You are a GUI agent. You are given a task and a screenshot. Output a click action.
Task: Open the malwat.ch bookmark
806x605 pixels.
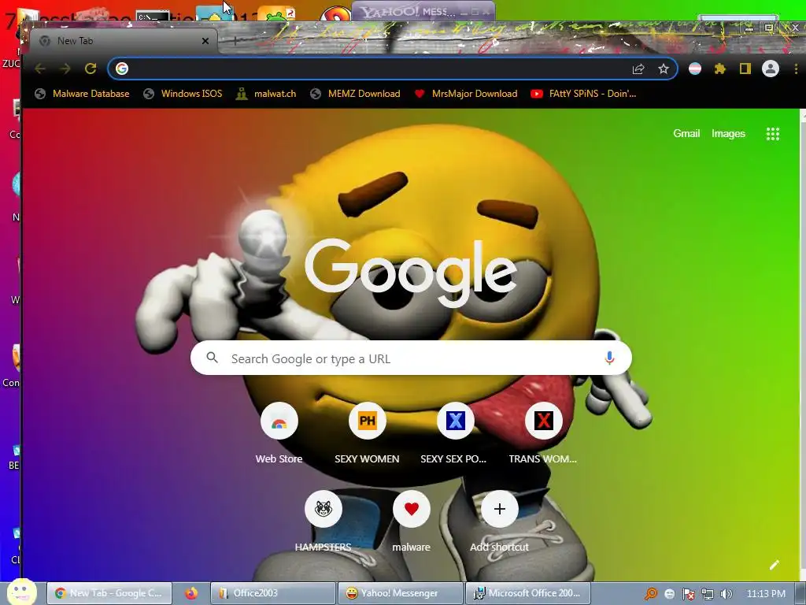coord(266,94)
